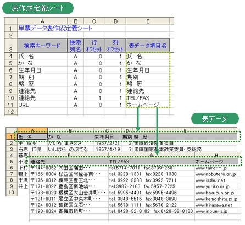This screenshot has width=245, height=225.
Task: Select column G header above TEL/FAX
Action: [x=152, y=155]
